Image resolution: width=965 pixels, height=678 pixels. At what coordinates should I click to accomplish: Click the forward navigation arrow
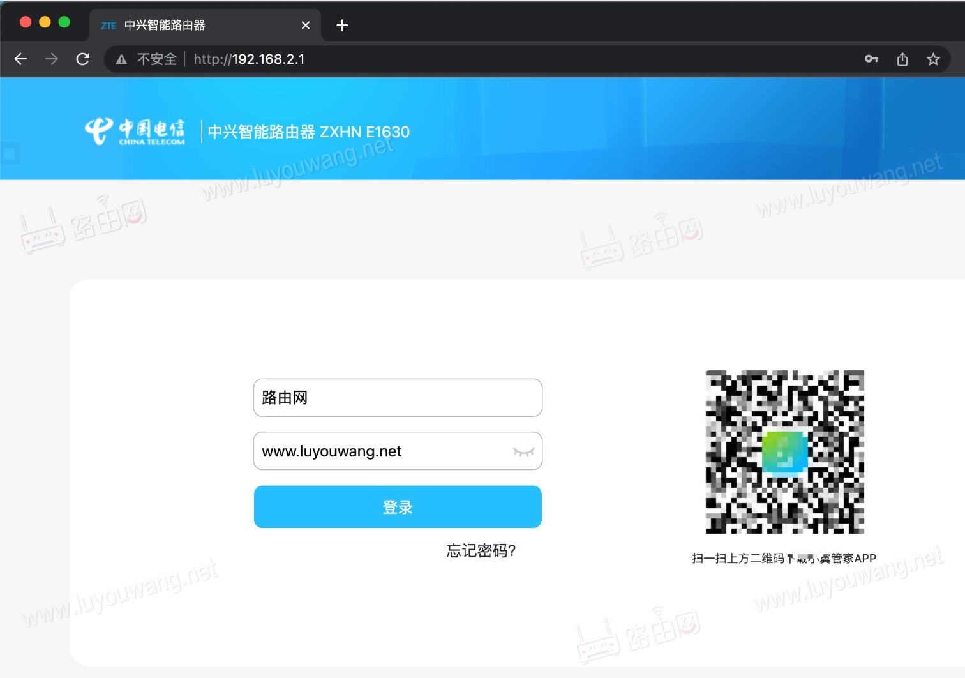[x=52, y=59]
